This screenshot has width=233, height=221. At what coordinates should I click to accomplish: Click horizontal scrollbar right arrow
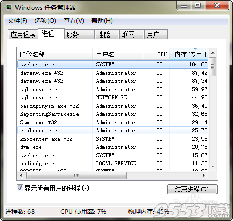(x=204, y=175)
